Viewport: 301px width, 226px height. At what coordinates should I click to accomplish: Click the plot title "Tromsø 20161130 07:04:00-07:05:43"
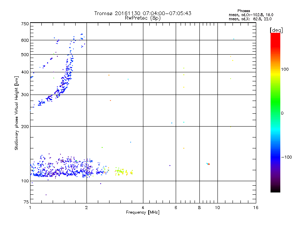143,13
